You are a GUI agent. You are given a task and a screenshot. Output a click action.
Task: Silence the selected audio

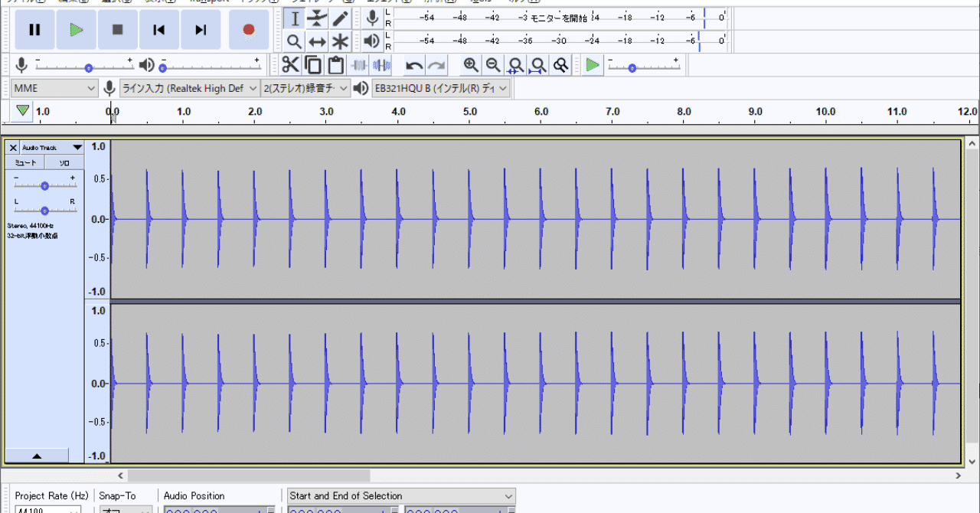[381, 65]
